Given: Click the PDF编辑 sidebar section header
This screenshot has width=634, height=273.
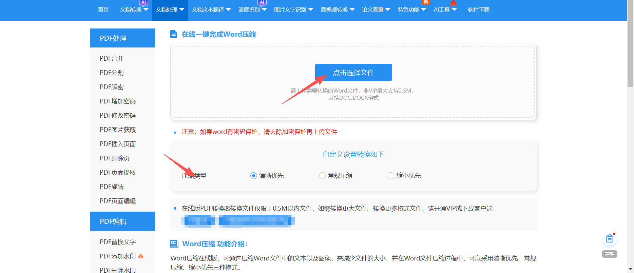Looking at the screenshot, I should click(122, 221).
